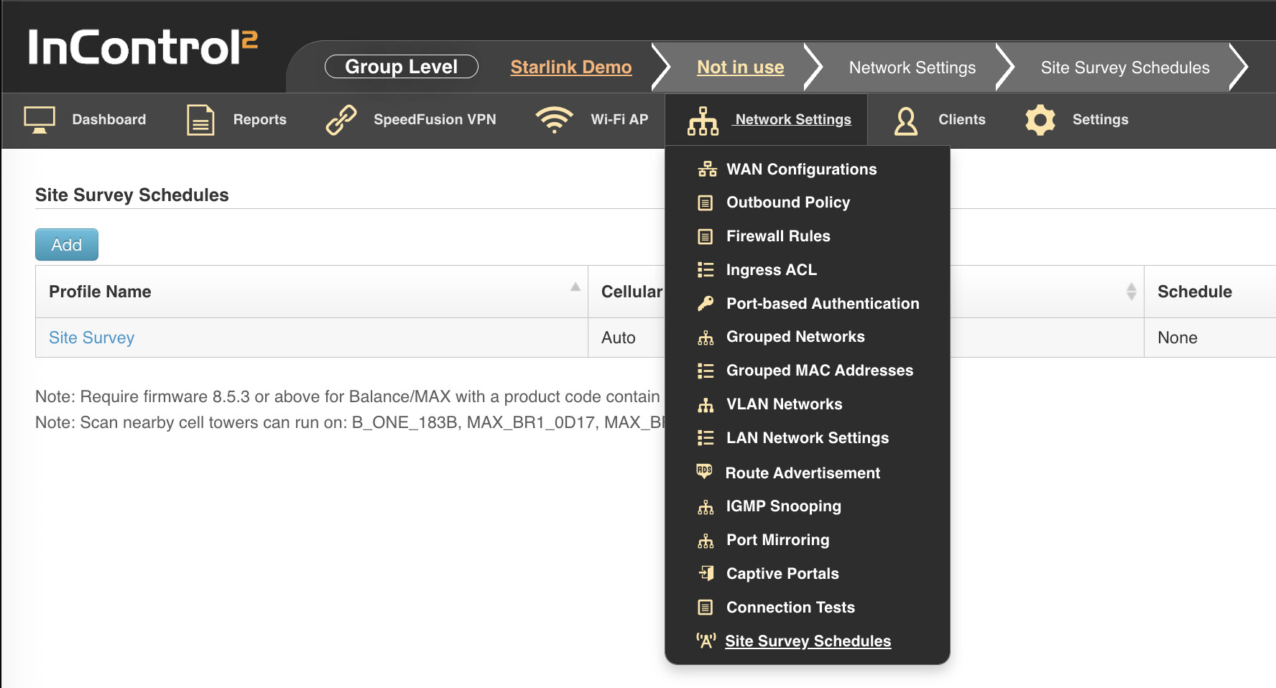Viewport: 1276px width, 688px height.
Task: Go to Starlink Demo breadcrumb link
Action: pos(570,68)
